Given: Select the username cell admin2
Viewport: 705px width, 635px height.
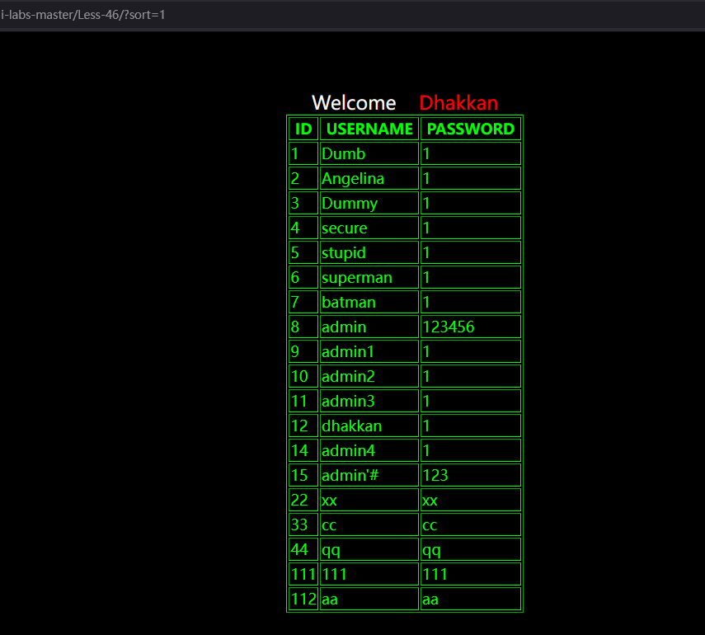Looking at the screenshot, I should (369, 376).
